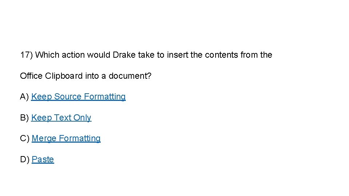Click the "C)" option label
The width and height of the screenshot is (349, 196).
pos(25,138)
